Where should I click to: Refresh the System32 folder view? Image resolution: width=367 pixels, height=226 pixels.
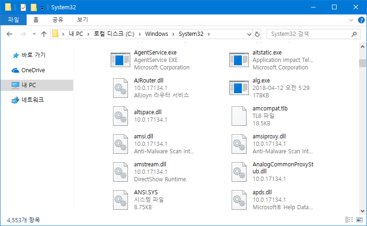(x=257, y=34)
